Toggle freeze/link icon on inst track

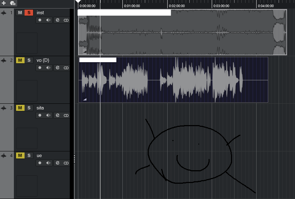(x=66, y=20)
